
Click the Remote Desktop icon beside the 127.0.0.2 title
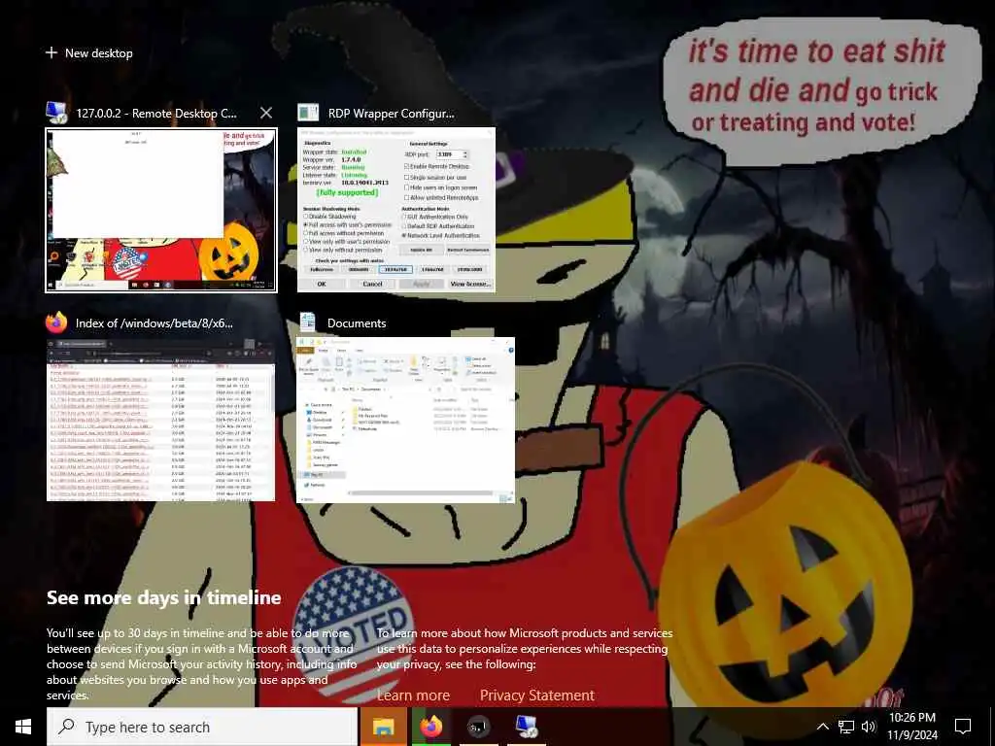click(57, 113)
